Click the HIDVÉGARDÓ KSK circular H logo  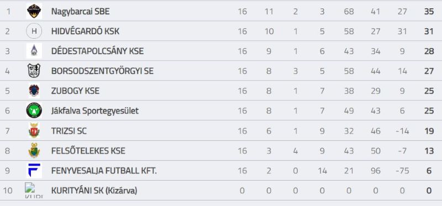click(x=34, y=31)
